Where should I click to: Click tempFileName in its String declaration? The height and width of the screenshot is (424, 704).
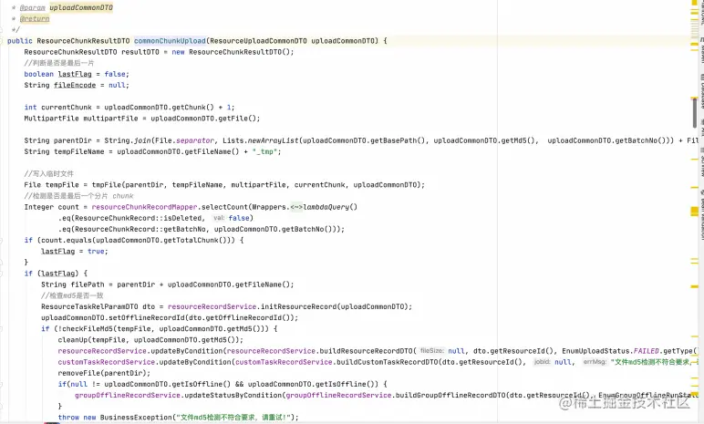click(79, 151)
